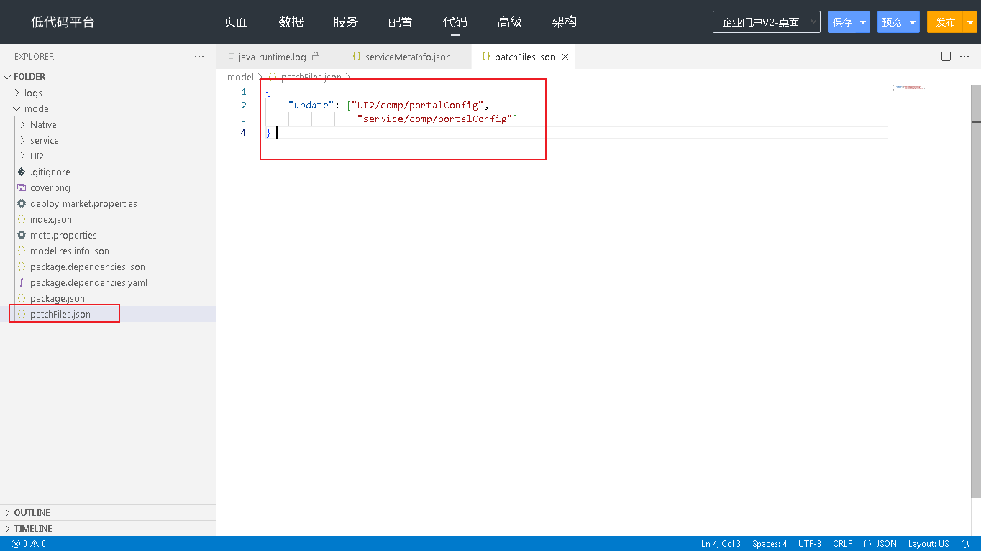Switch to patchFiles.json editor tab
Screen dimensions: 981x551
(x=525, y=57)
